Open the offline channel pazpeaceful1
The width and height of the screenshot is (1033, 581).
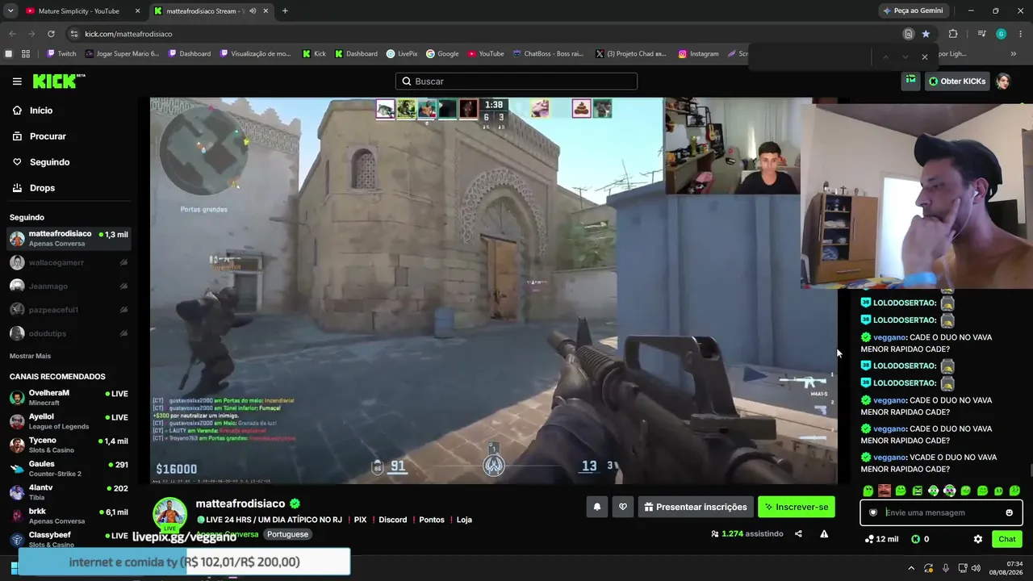pos(69,310)
